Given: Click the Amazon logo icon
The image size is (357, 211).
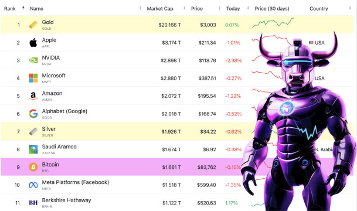Looking at the screenshot, I should [x=33, y=96].
